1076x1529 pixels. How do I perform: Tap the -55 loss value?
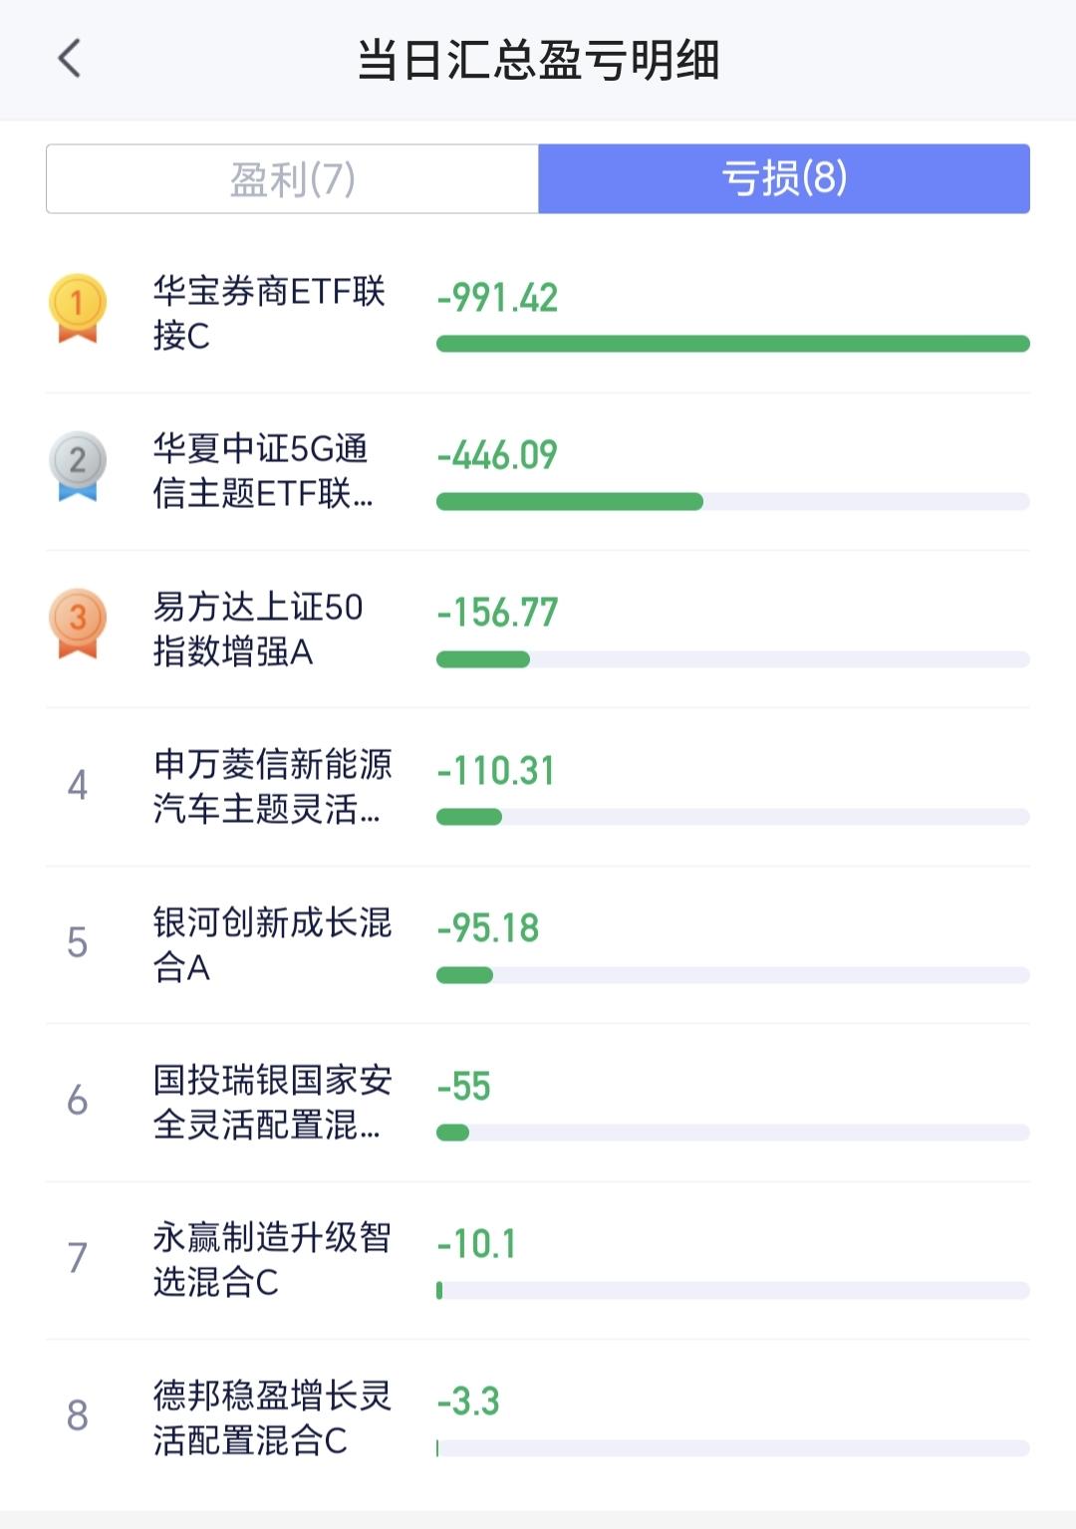click(x=464, y=1086)
